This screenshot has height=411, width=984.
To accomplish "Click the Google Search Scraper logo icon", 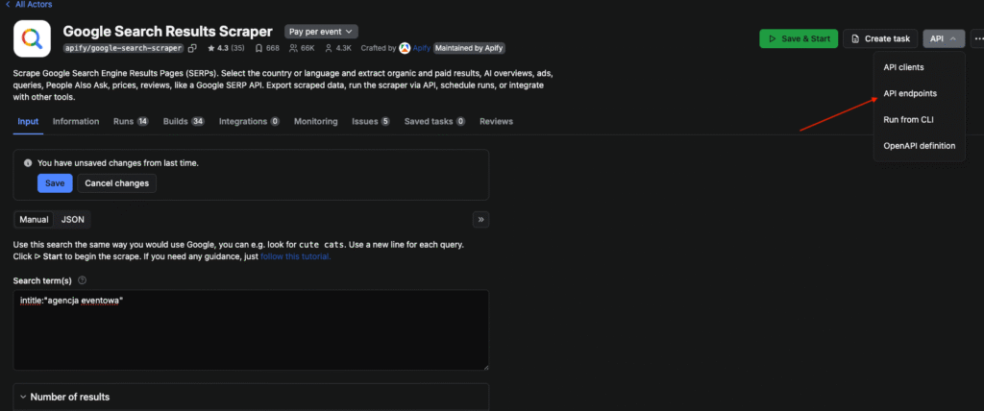I will [x=33, y=38].
